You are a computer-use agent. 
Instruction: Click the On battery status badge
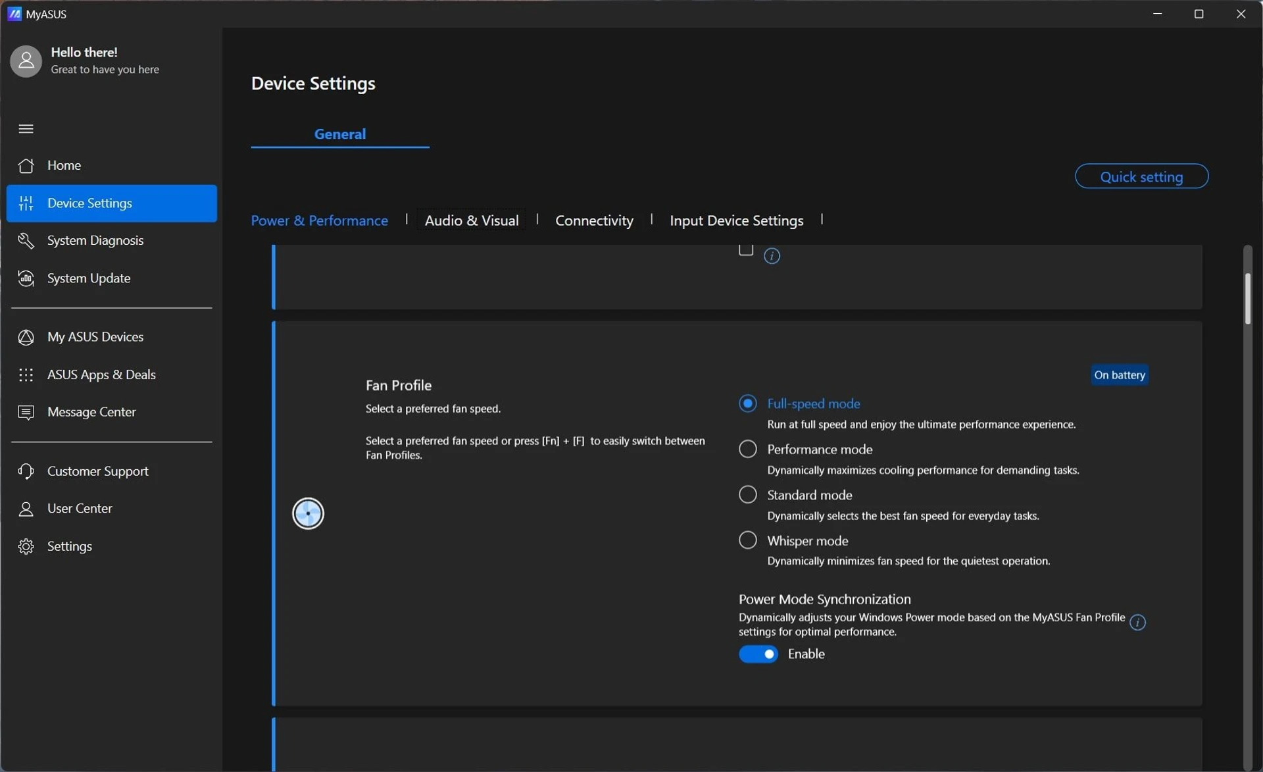click(1120, 375)
